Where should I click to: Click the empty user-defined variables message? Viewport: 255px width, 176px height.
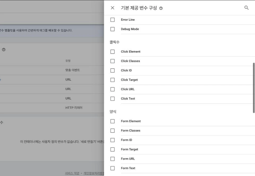(62, 142)
